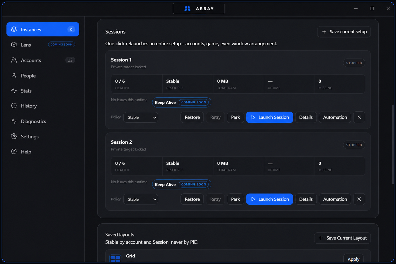
Task: Click the Accounts count badge 12
Action: point(70,60)
